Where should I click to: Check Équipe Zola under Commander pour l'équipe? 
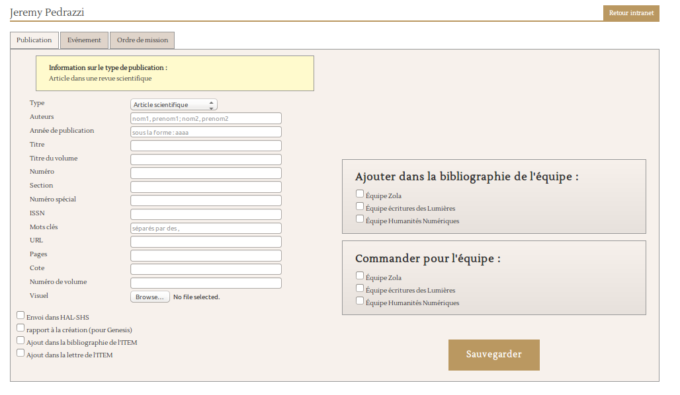pos(360,276)
